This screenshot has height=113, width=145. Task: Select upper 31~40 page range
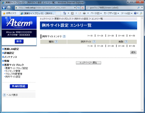click(x=121, y=36)
